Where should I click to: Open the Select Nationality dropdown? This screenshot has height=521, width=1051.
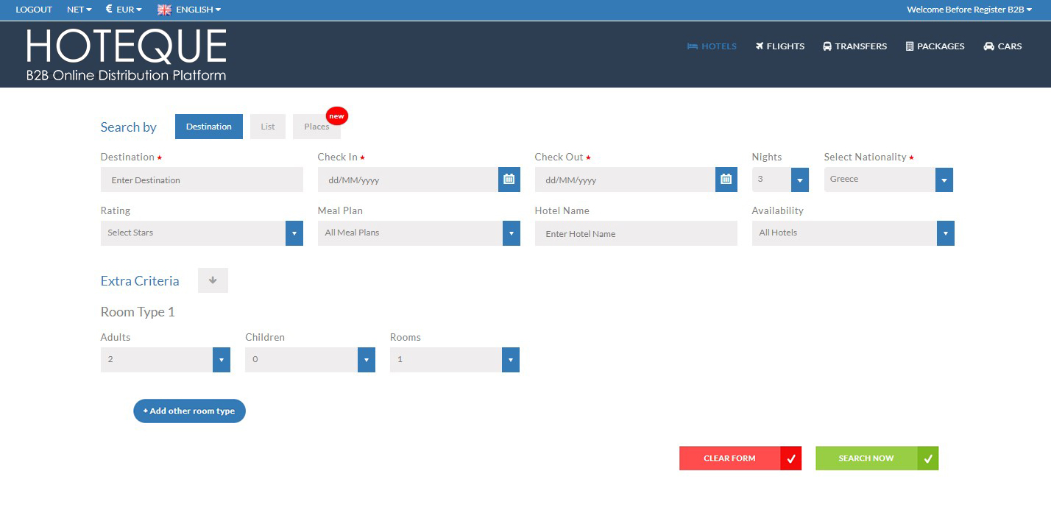click(x=944, y=180)
